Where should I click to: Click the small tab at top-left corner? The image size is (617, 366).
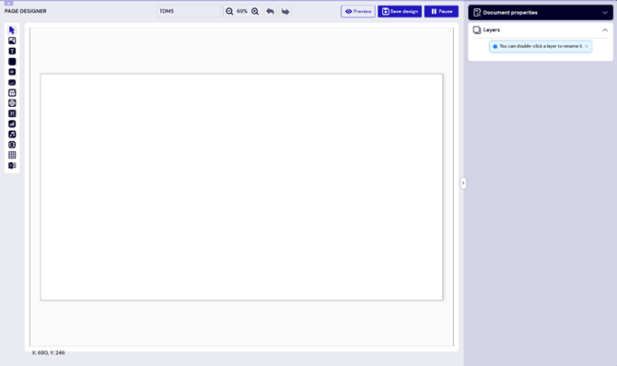pyautogui.click(x=8, y=3)
